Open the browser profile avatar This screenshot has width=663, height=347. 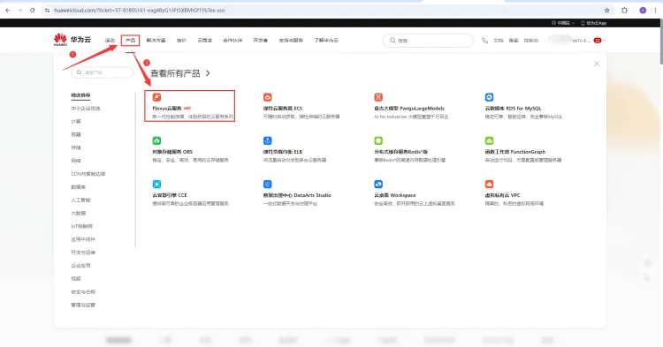pos(643,10)
